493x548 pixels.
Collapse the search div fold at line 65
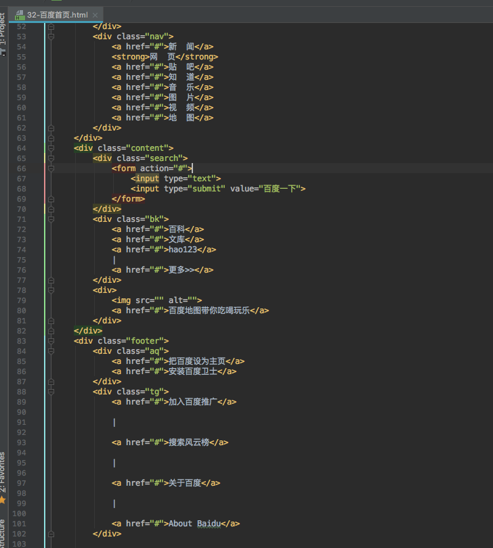(x=51, y=158)
